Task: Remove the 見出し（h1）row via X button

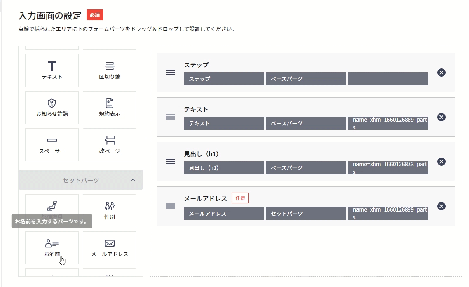Action: (441, 162)
